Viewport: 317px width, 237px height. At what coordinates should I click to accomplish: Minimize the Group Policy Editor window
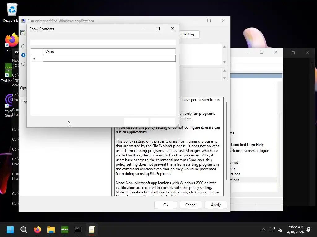pyautogui.click(x=247, y=52)
